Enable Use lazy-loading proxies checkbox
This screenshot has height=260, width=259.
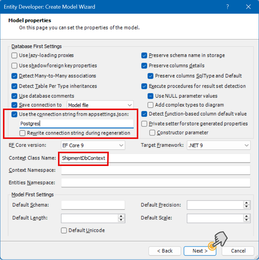click(x=14, y=55)
